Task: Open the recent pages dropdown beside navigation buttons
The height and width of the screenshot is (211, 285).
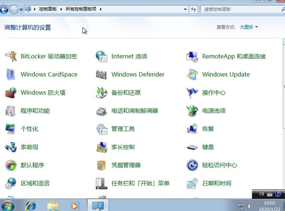Action: (x=21, y=9)
